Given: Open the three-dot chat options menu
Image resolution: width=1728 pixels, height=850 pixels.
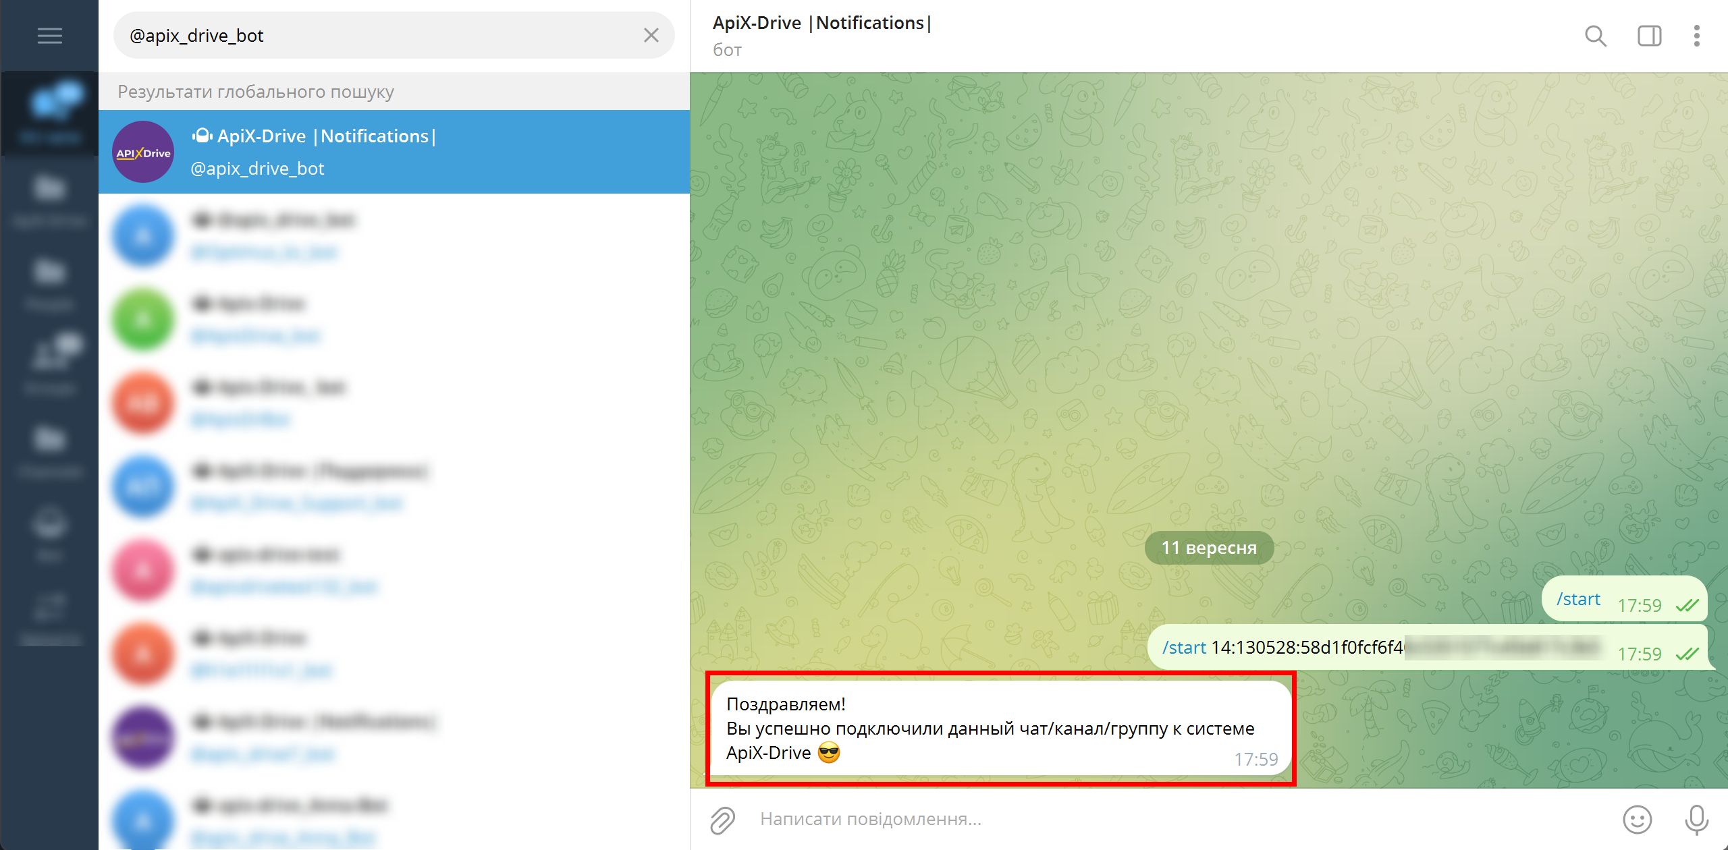Looking at the screenshot, I should pos(1696,35).
